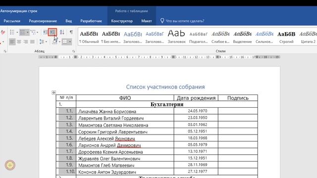The width and height of the screenshot is (317, 178).
Task: Open the Макет table tab
Action: coord(147,21)
